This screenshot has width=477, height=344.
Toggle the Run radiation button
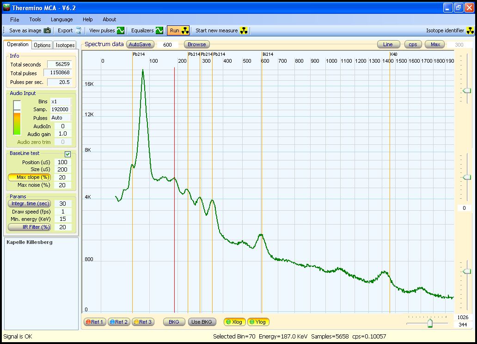click(178, 31)
